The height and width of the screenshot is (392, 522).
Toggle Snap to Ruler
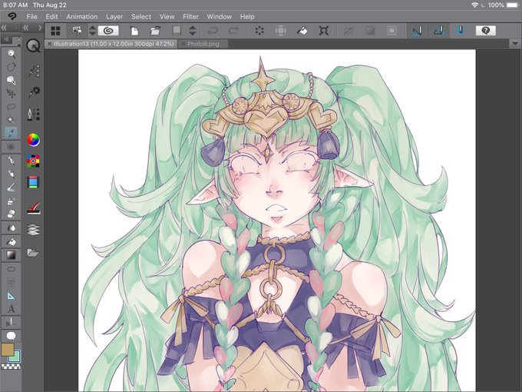point(417,31)
